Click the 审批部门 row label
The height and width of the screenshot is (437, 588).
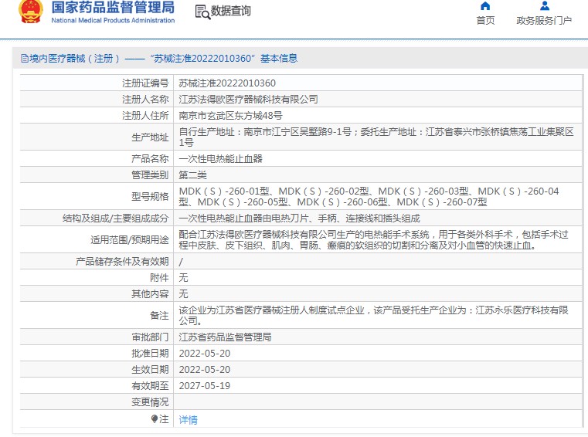click(x=150, y=337)
